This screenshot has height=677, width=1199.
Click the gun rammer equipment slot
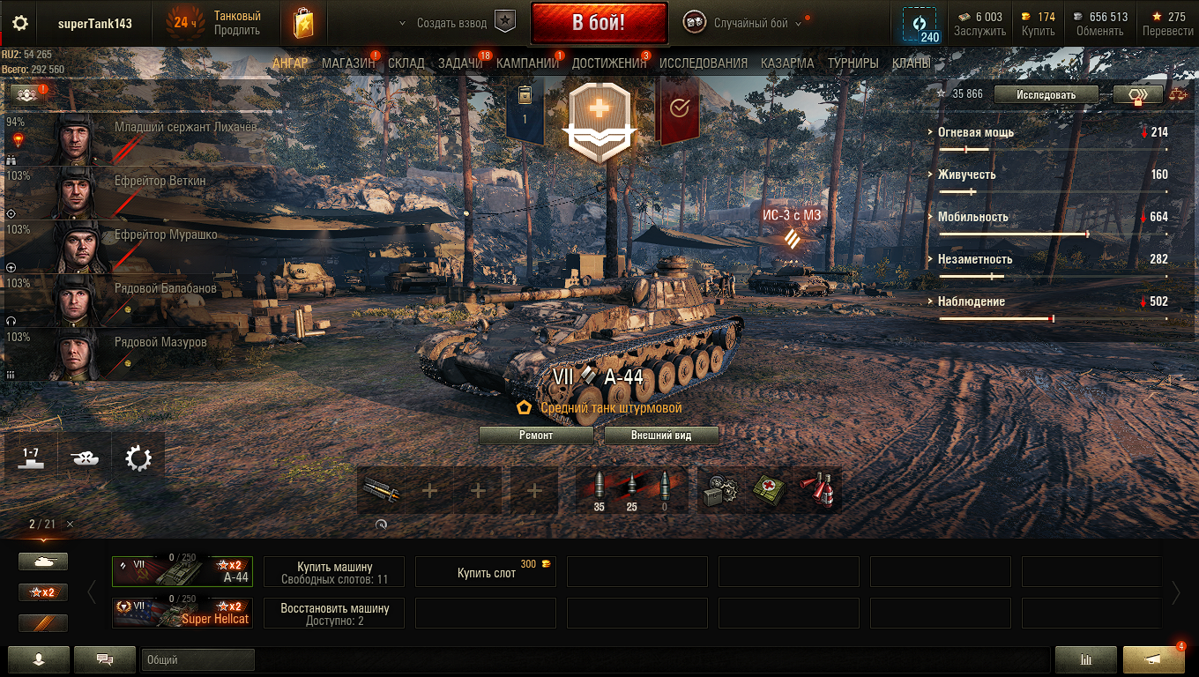coord(381,490)
